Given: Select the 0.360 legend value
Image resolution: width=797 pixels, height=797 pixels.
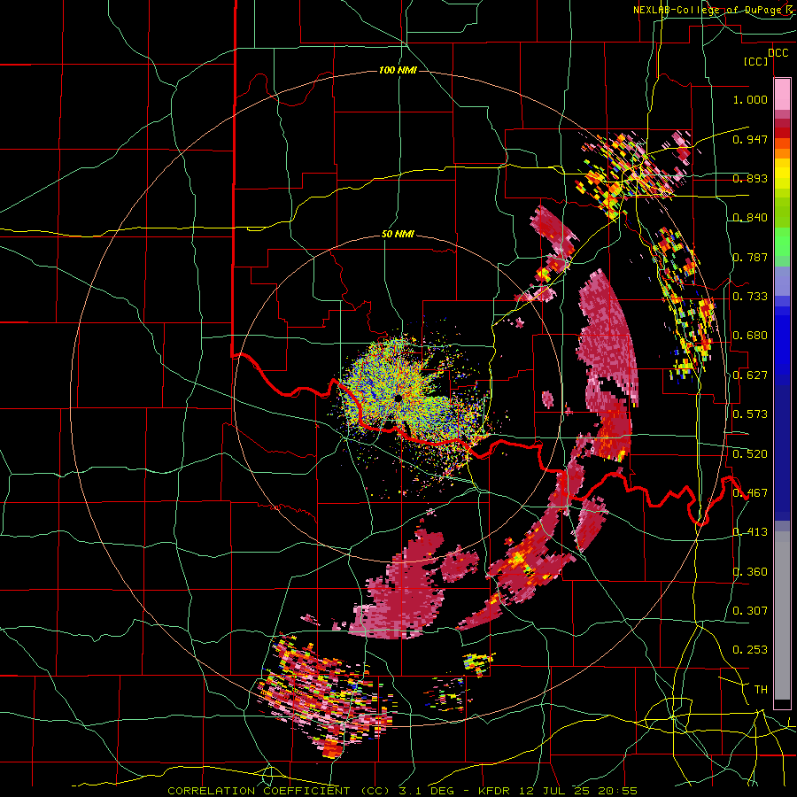Looking at the screenshot, I should [x=750, y=572].
